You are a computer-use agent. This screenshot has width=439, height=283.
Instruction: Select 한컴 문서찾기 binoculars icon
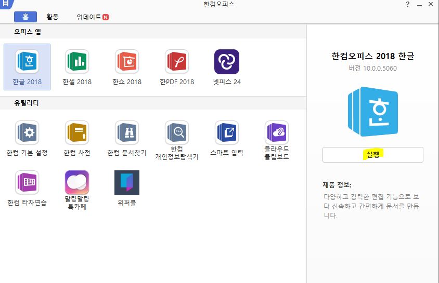127,132
